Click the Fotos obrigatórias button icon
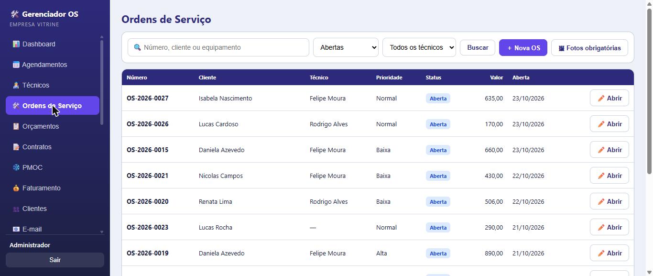The width and height of the screenshot is (653, 276). [x=562, y=48]
